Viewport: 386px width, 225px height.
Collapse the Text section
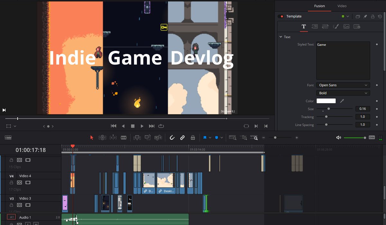pos(281,37)
